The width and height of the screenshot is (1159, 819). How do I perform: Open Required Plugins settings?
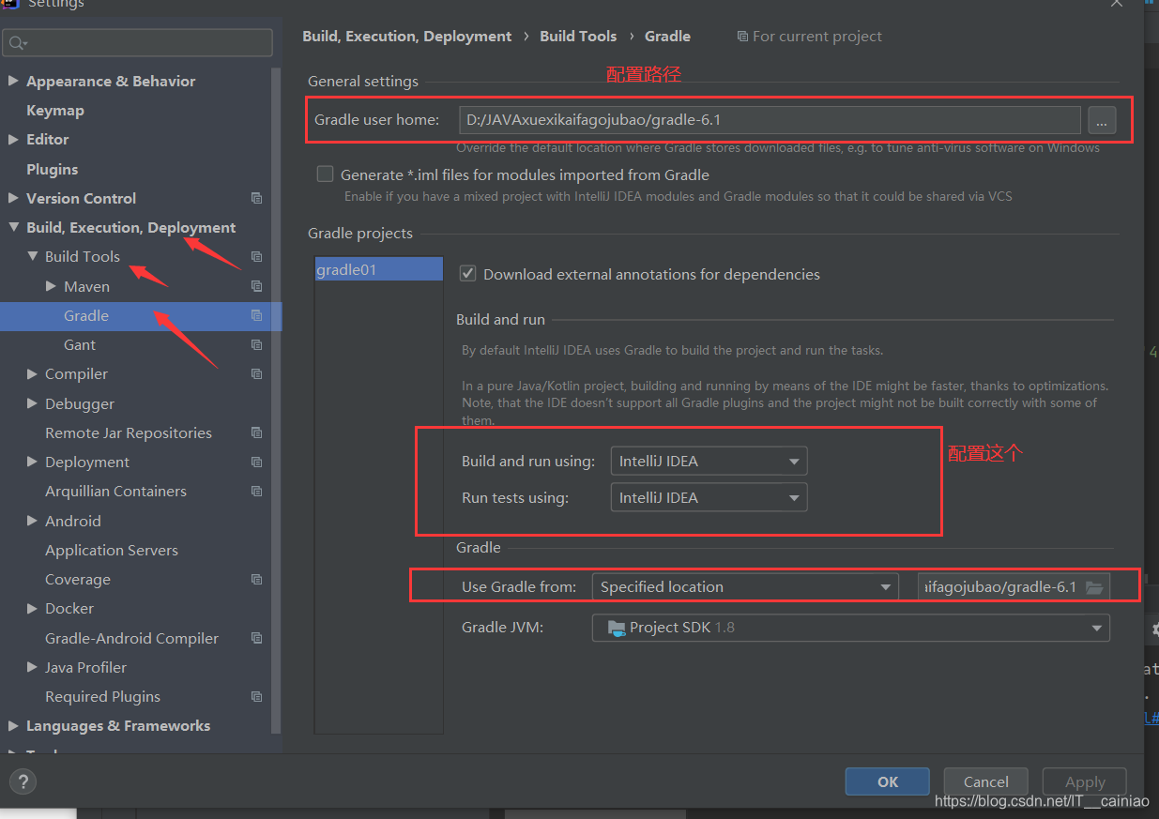tap(102, 696)
